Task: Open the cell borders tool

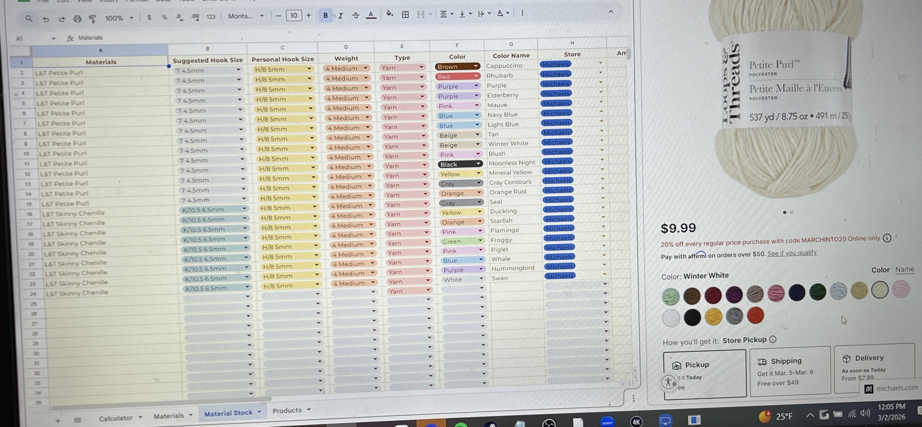Action: click(405, 14)
